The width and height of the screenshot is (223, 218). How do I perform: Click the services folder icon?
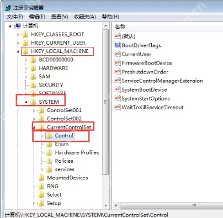(x=49, y=169)
